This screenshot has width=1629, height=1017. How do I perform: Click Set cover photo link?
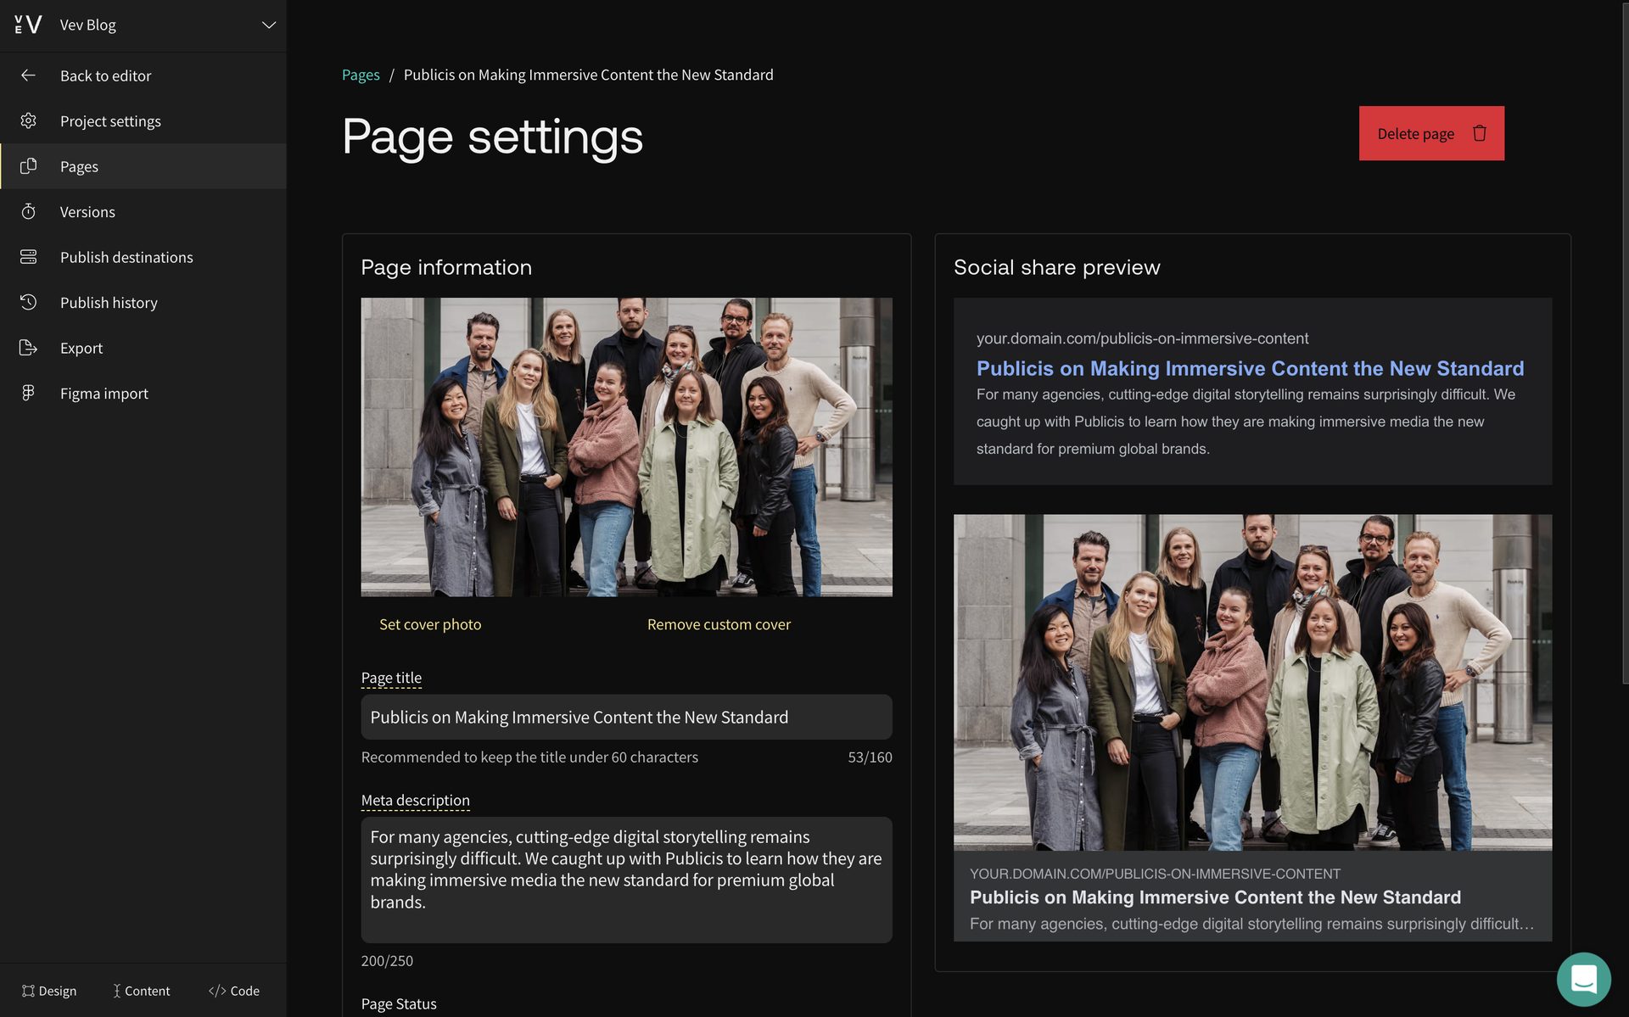point(430,624)
